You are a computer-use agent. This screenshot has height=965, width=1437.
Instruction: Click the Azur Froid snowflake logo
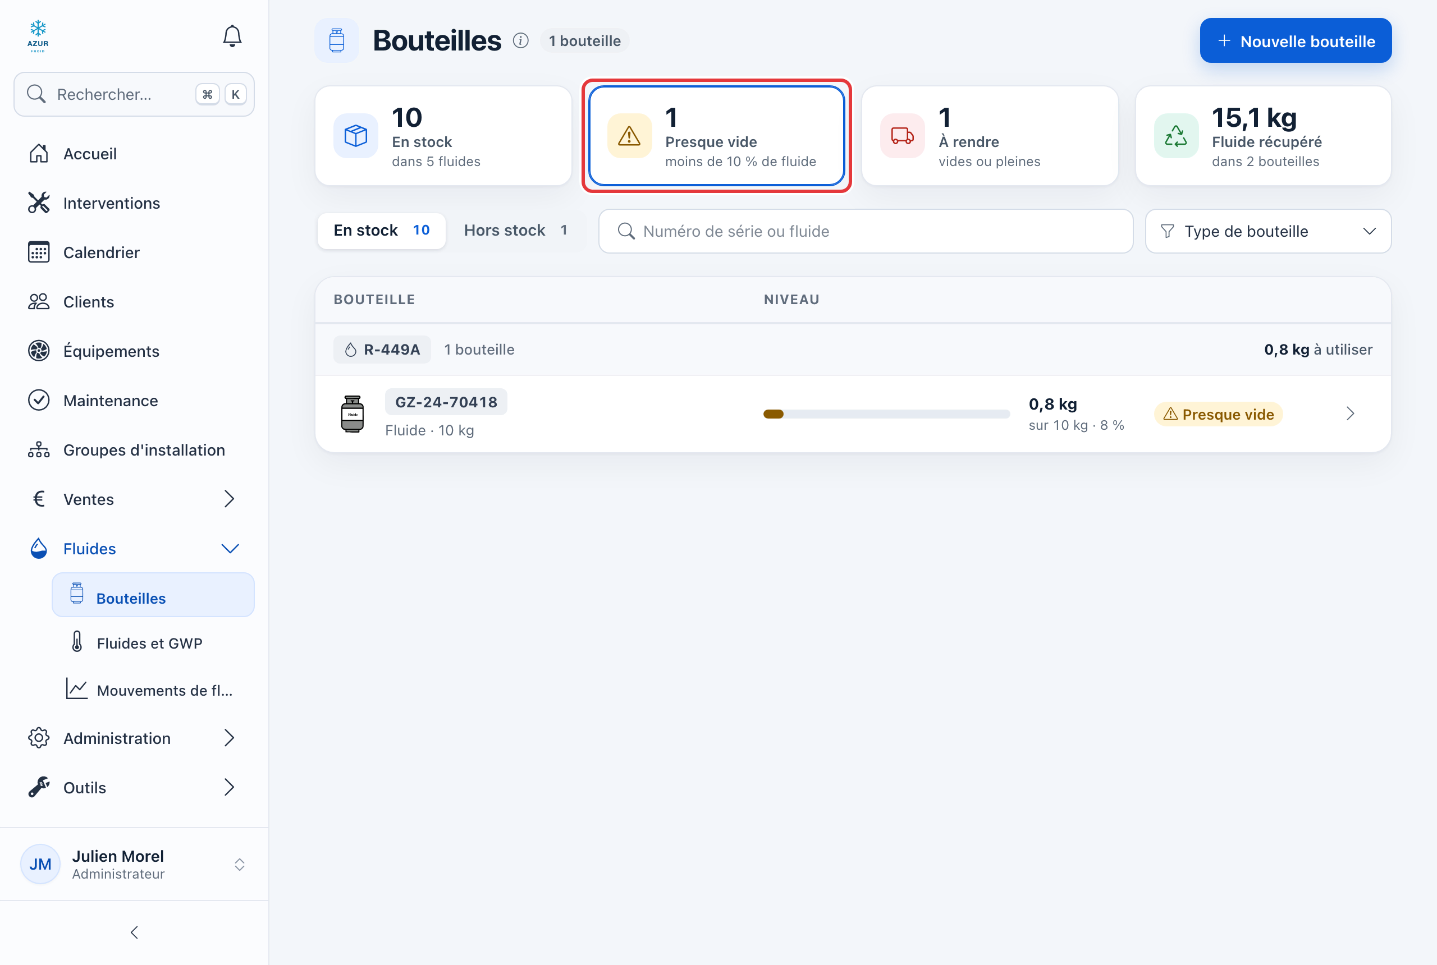pos(38,36)
